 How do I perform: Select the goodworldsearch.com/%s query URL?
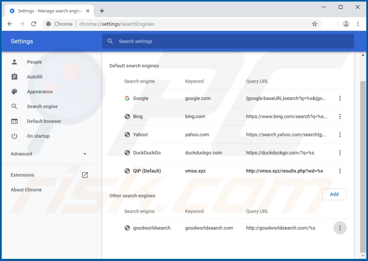280,228
